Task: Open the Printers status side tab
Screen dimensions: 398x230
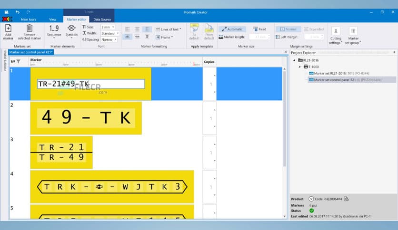Action: point(5,60)
